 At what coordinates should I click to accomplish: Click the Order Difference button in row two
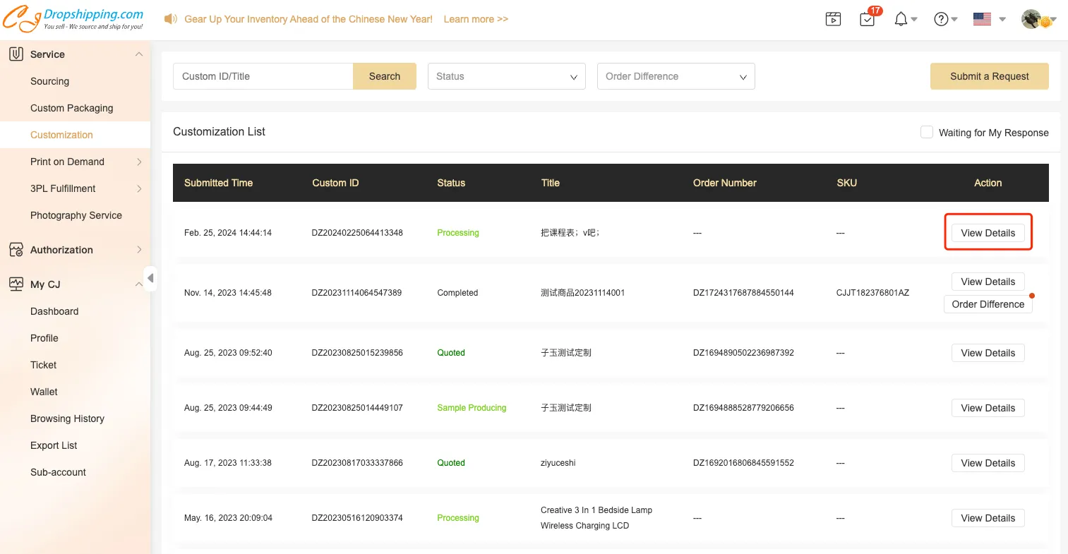coord(988,304)
